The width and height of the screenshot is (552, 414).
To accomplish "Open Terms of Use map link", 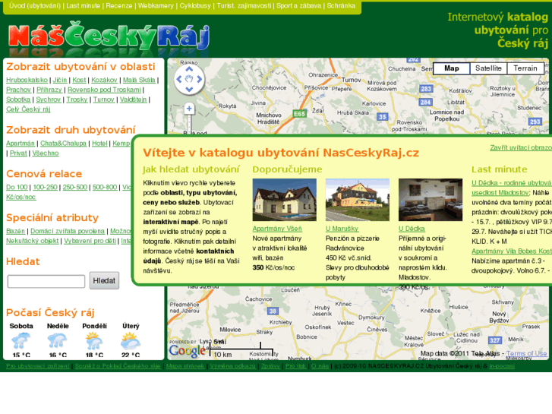I will pos(527,353).
